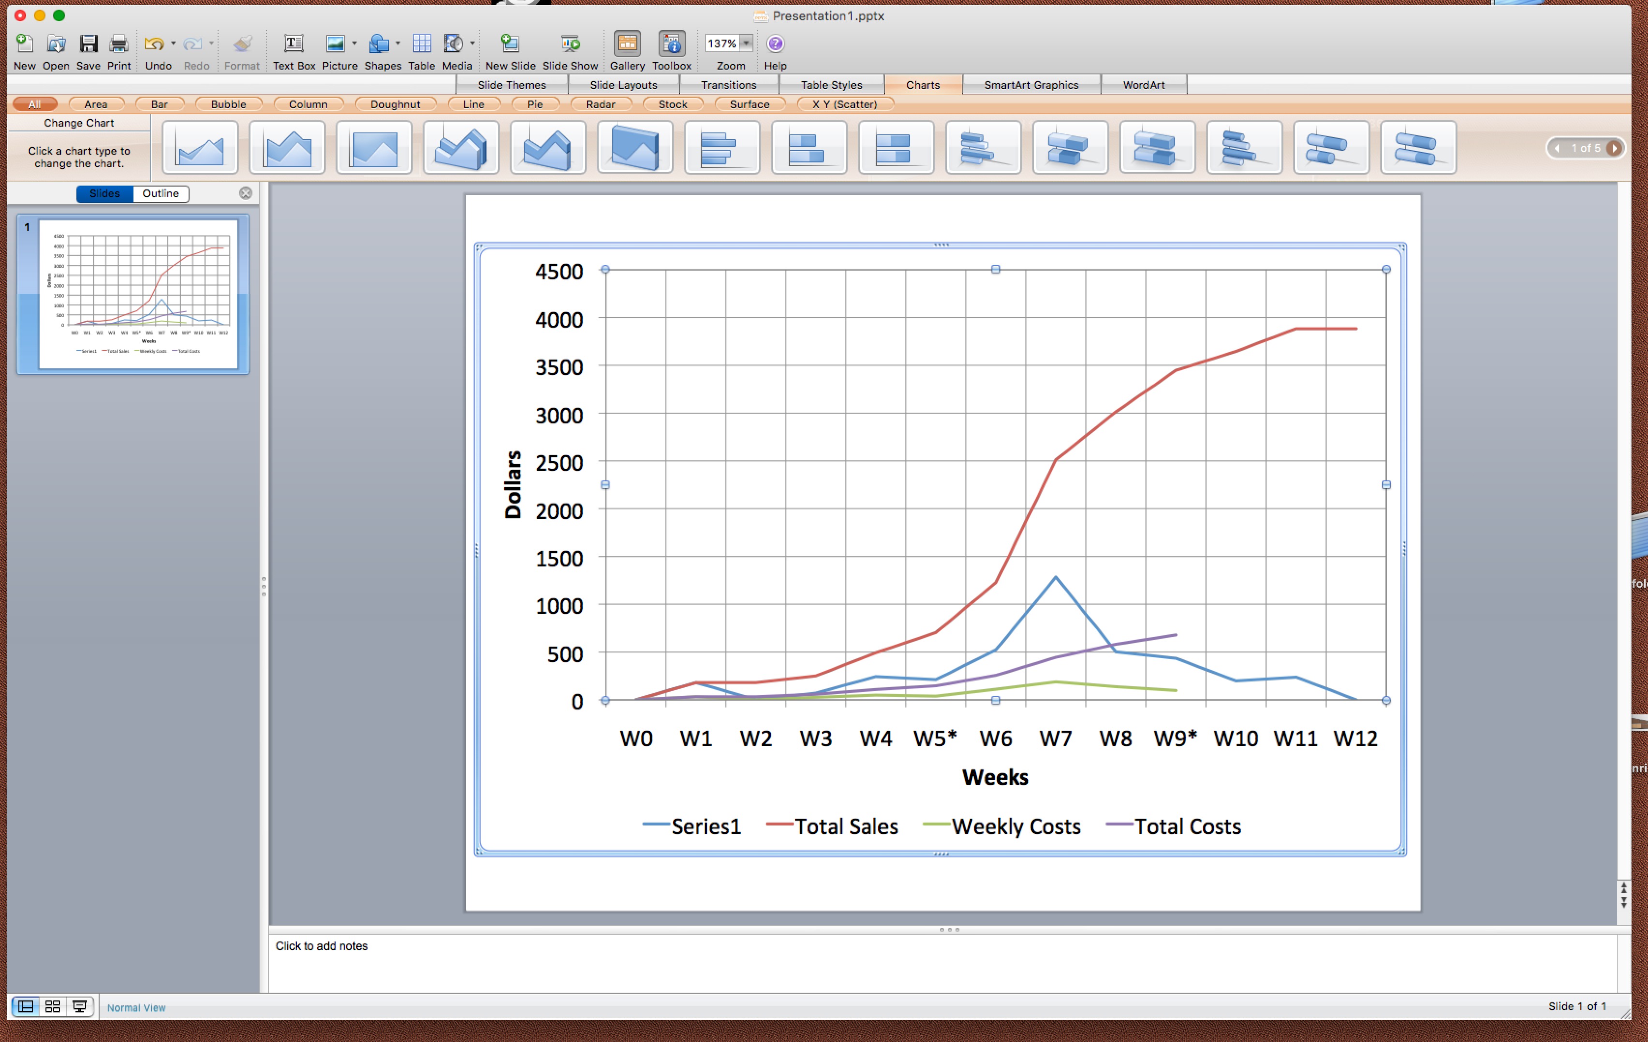The image size is (1648, 1042).
Task: Choose the 3-D area chart thumbnail
Action: 460,148
